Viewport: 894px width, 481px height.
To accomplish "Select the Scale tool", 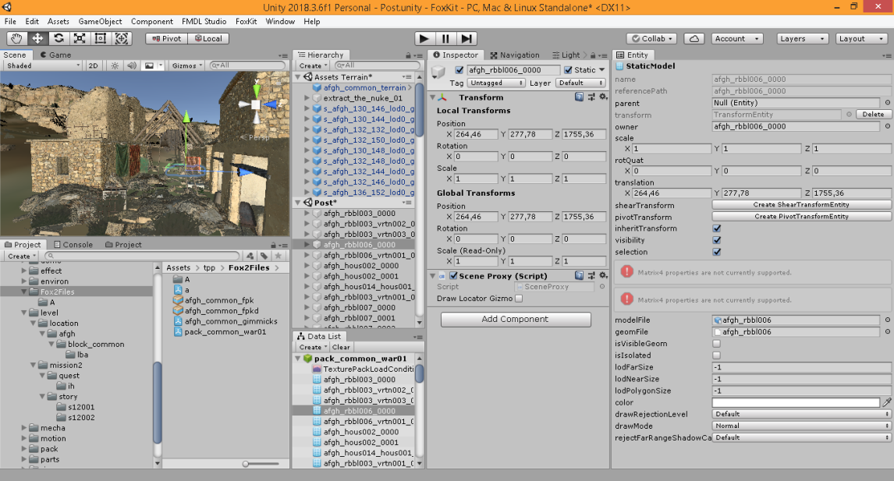I will coord(80,38).
